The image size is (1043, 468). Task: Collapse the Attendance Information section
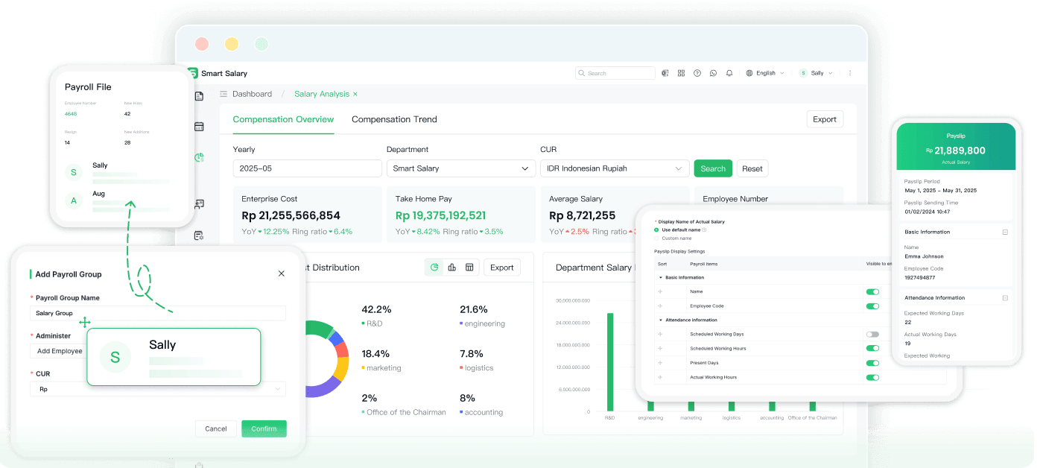pos(661,320)
